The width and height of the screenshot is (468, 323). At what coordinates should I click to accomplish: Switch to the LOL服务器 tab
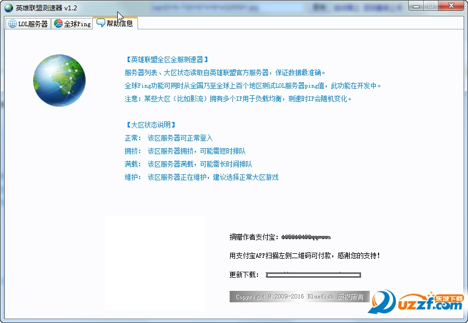(28, 24)
